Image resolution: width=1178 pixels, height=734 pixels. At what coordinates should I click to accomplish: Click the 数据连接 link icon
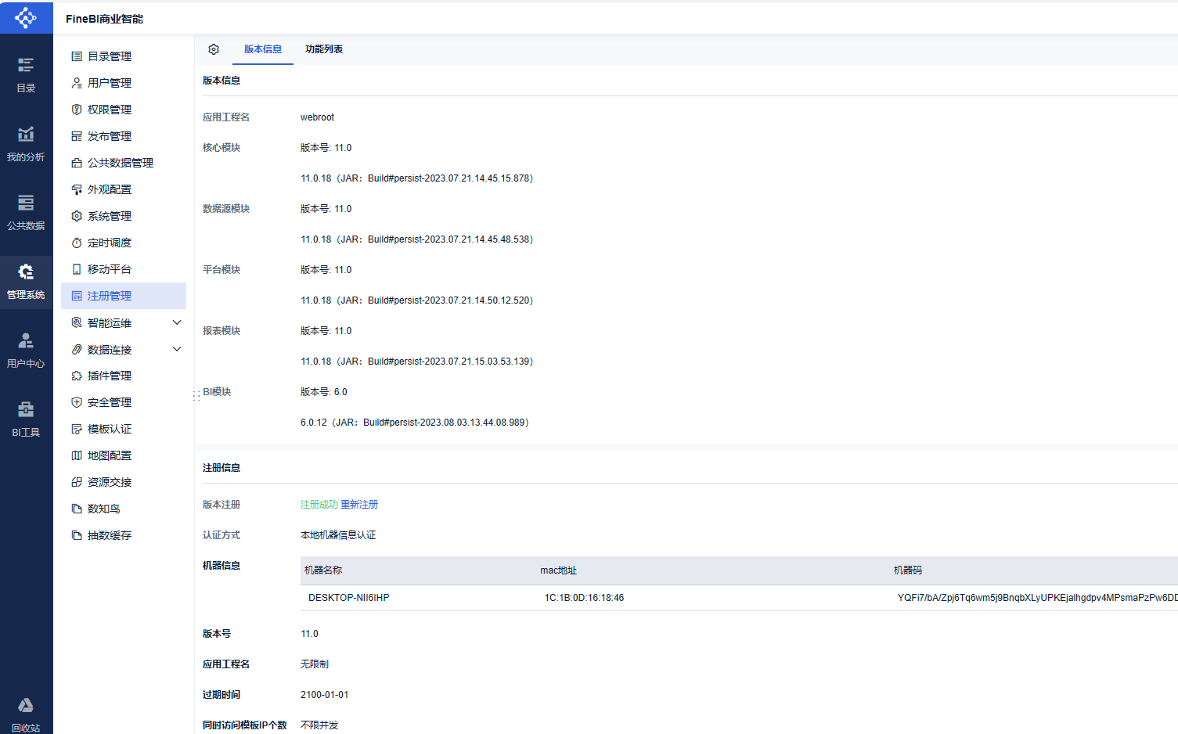click(77, 349)
